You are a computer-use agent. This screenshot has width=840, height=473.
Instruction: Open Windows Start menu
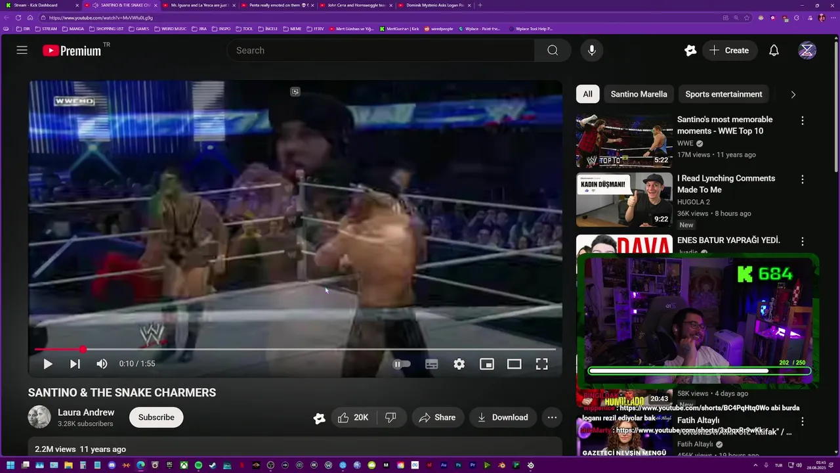(x=10, y=465)
